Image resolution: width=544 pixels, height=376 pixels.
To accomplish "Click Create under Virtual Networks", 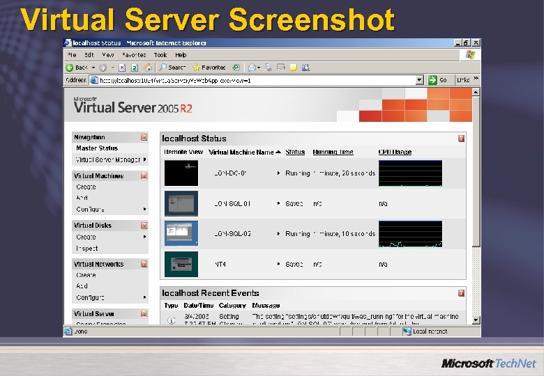I will pos(86,275).
